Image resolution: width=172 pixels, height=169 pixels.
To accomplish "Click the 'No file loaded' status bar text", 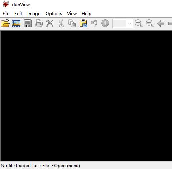I will click(40, 166).
